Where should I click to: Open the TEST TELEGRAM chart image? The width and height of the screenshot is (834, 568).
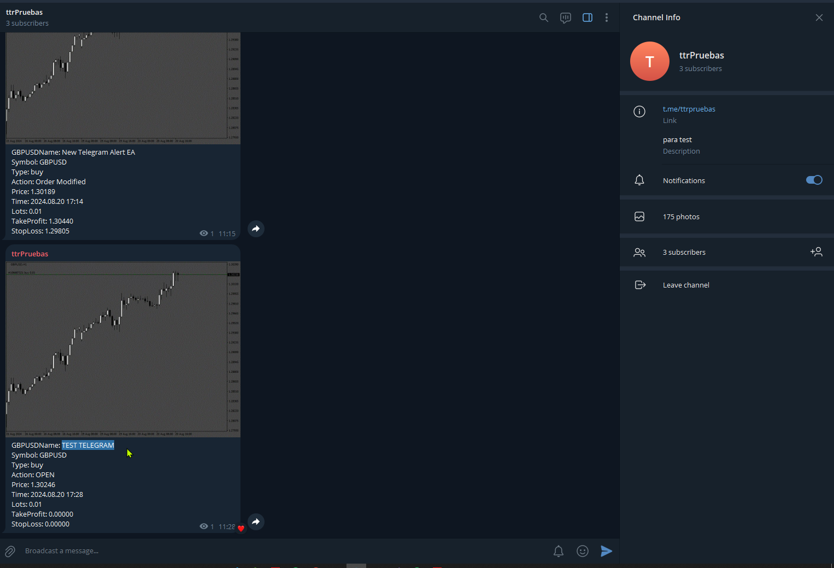click(123, 349)
